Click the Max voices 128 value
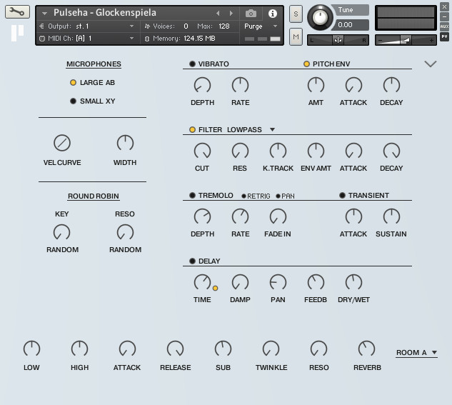 [224, 26]
